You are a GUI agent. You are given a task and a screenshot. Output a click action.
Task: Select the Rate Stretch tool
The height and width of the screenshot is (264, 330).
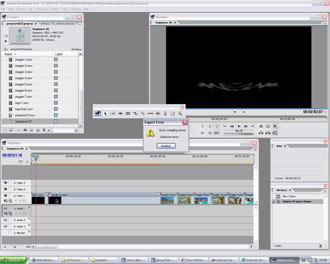tap(135, 113)
